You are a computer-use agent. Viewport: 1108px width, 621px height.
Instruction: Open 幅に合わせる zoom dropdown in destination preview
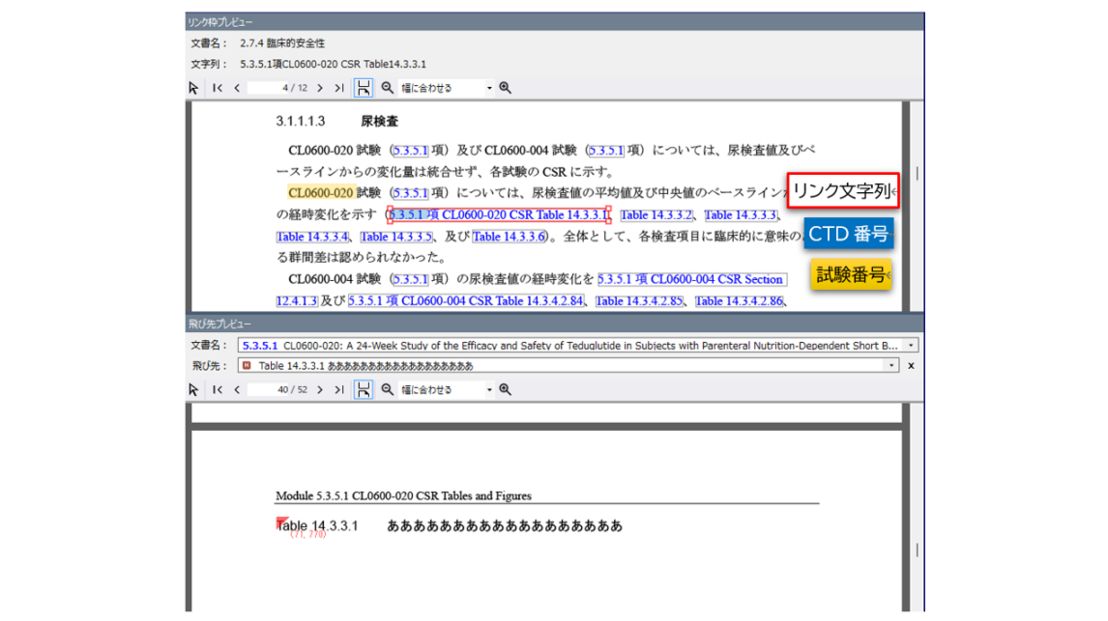[489, 390]
